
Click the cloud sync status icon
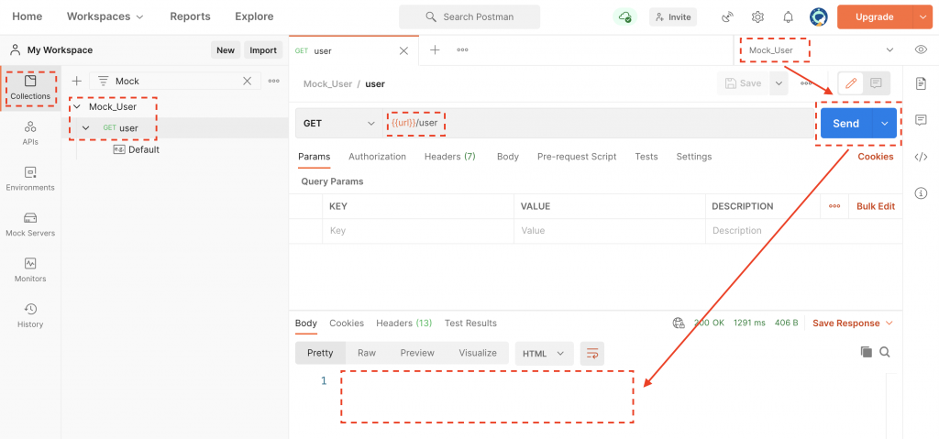pos(624,16)
